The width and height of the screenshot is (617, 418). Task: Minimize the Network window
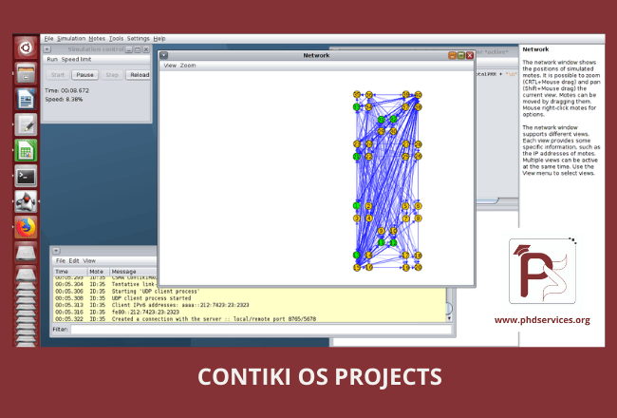click(x=452, y=55)
